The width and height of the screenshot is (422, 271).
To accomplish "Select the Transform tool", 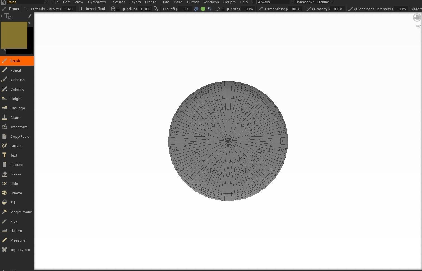I will coord(17,127).
